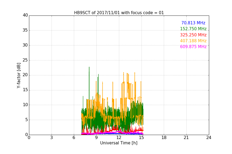
Task: Select the 70.813 MHz legend label
Action: pyautogui.click(x=193, y=23)
